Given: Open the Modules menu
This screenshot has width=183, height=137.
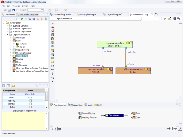Looking at the screenshot, I should click(16, 6).
